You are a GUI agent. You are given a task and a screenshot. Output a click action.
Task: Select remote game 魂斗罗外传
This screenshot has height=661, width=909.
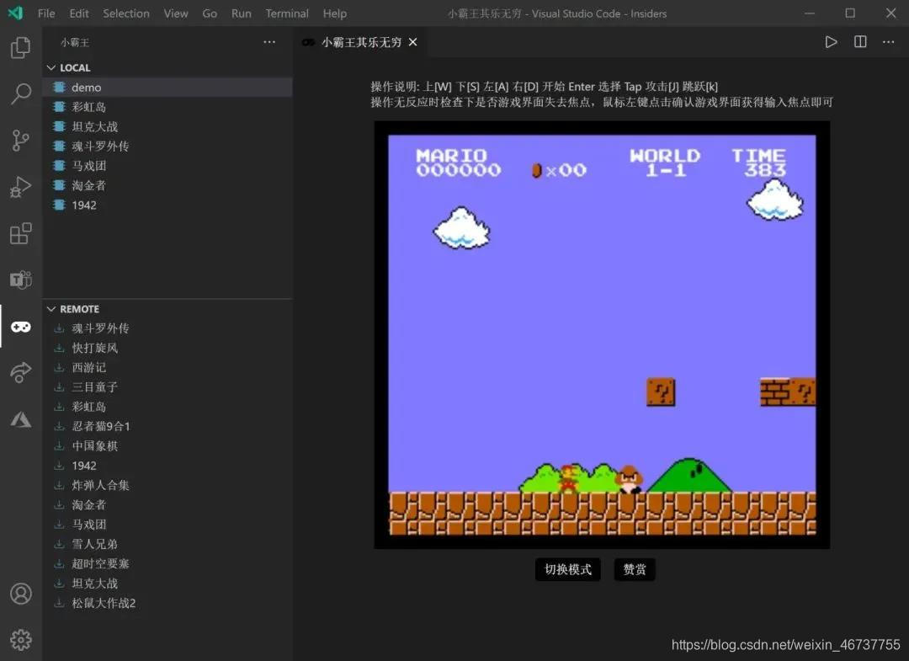167,328
